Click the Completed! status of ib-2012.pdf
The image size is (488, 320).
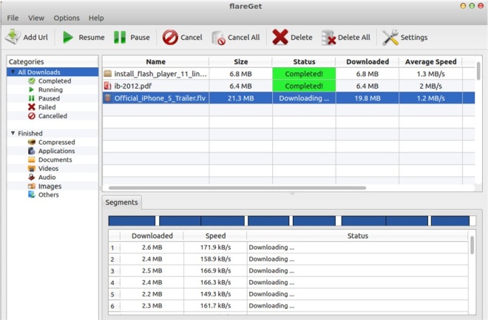click(304, 86)
